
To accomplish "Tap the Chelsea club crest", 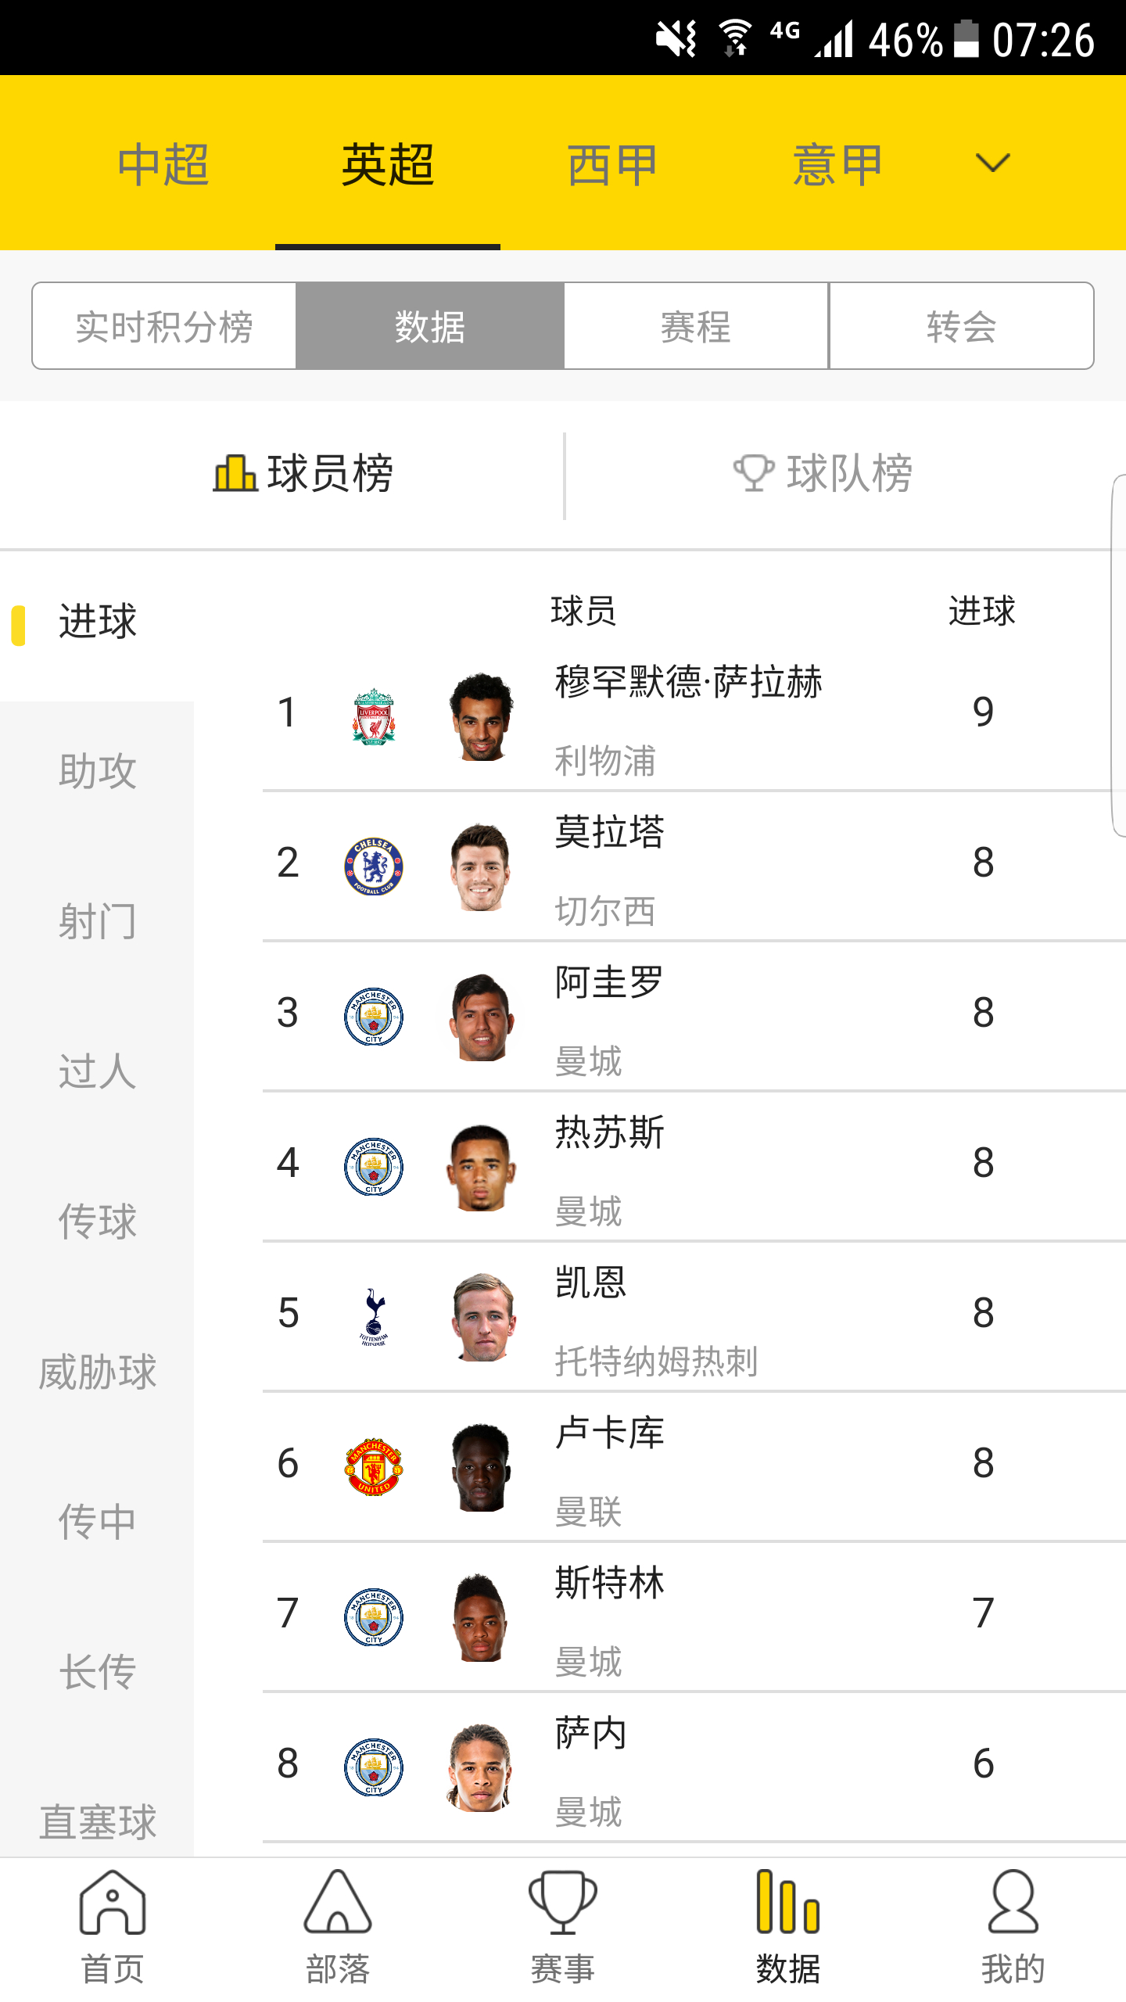I will [x=374, y=866].
